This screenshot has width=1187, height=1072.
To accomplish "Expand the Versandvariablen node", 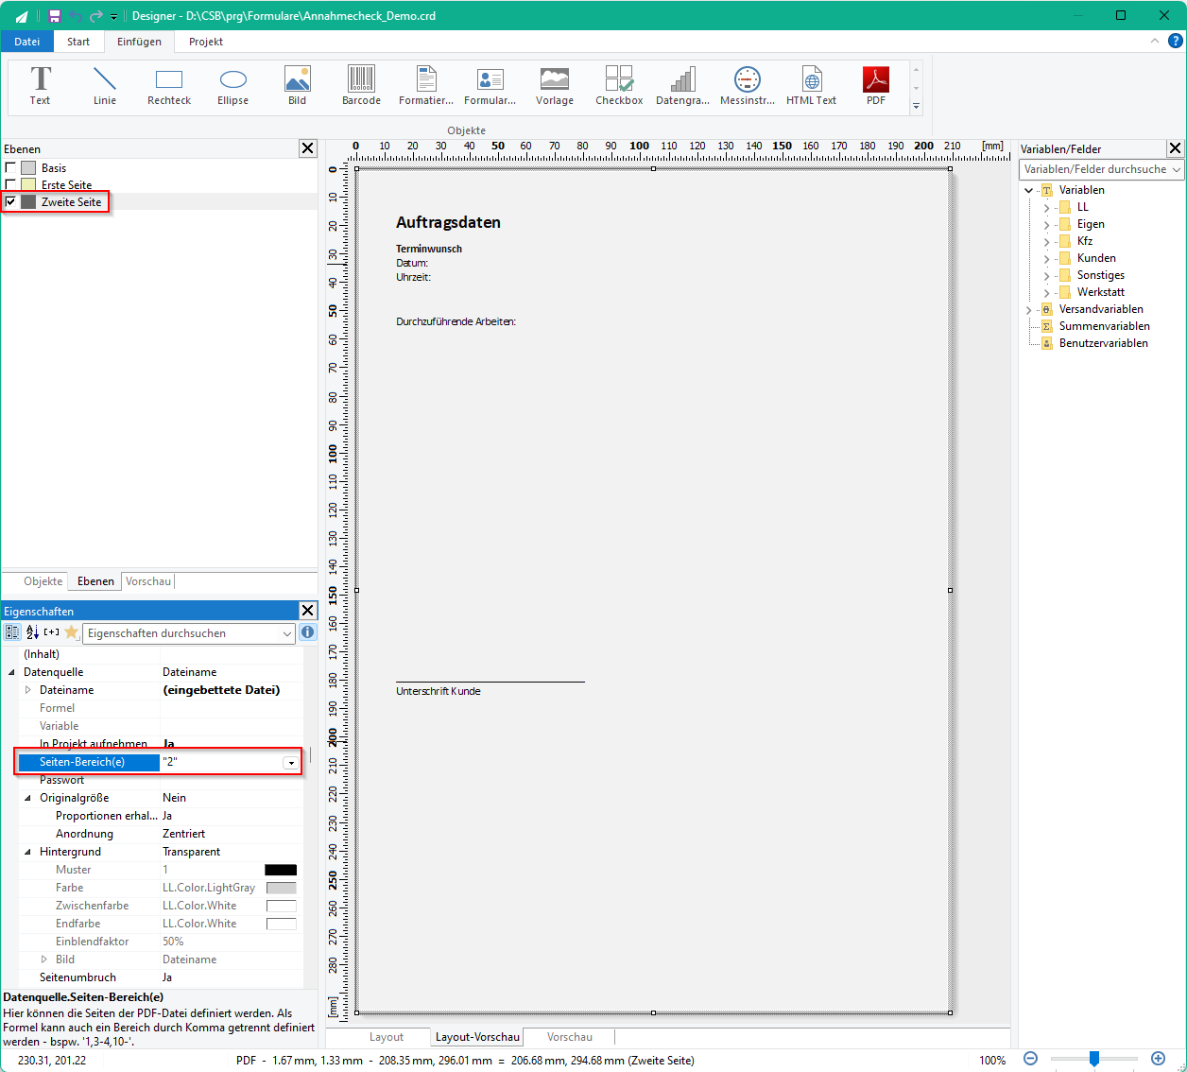I will [1029, 309].
